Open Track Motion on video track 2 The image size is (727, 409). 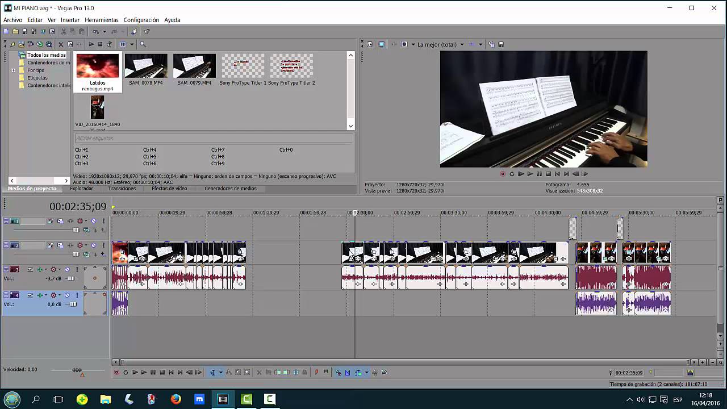click(x=60, y=245)
